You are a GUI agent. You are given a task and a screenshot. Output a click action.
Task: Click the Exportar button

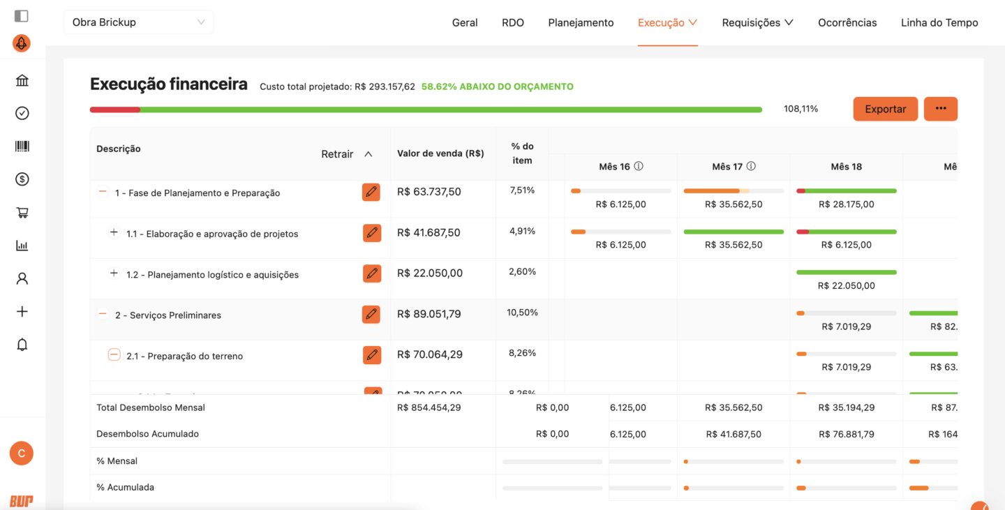click(886, 109)
